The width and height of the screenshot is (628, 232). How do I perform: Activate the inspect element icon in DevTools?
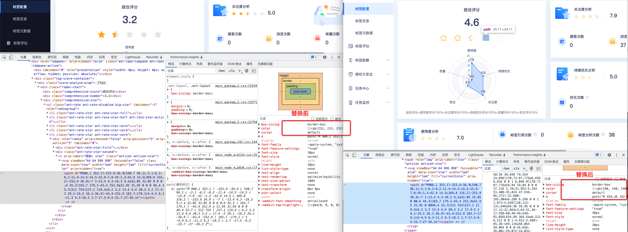click(4, 57)
